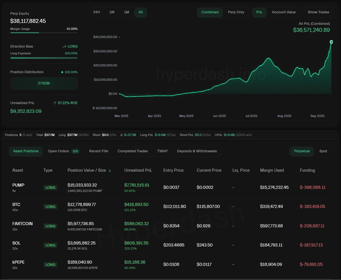Switch positions view to Spot
The image size is (341, 280).
(x=323, y=151)
